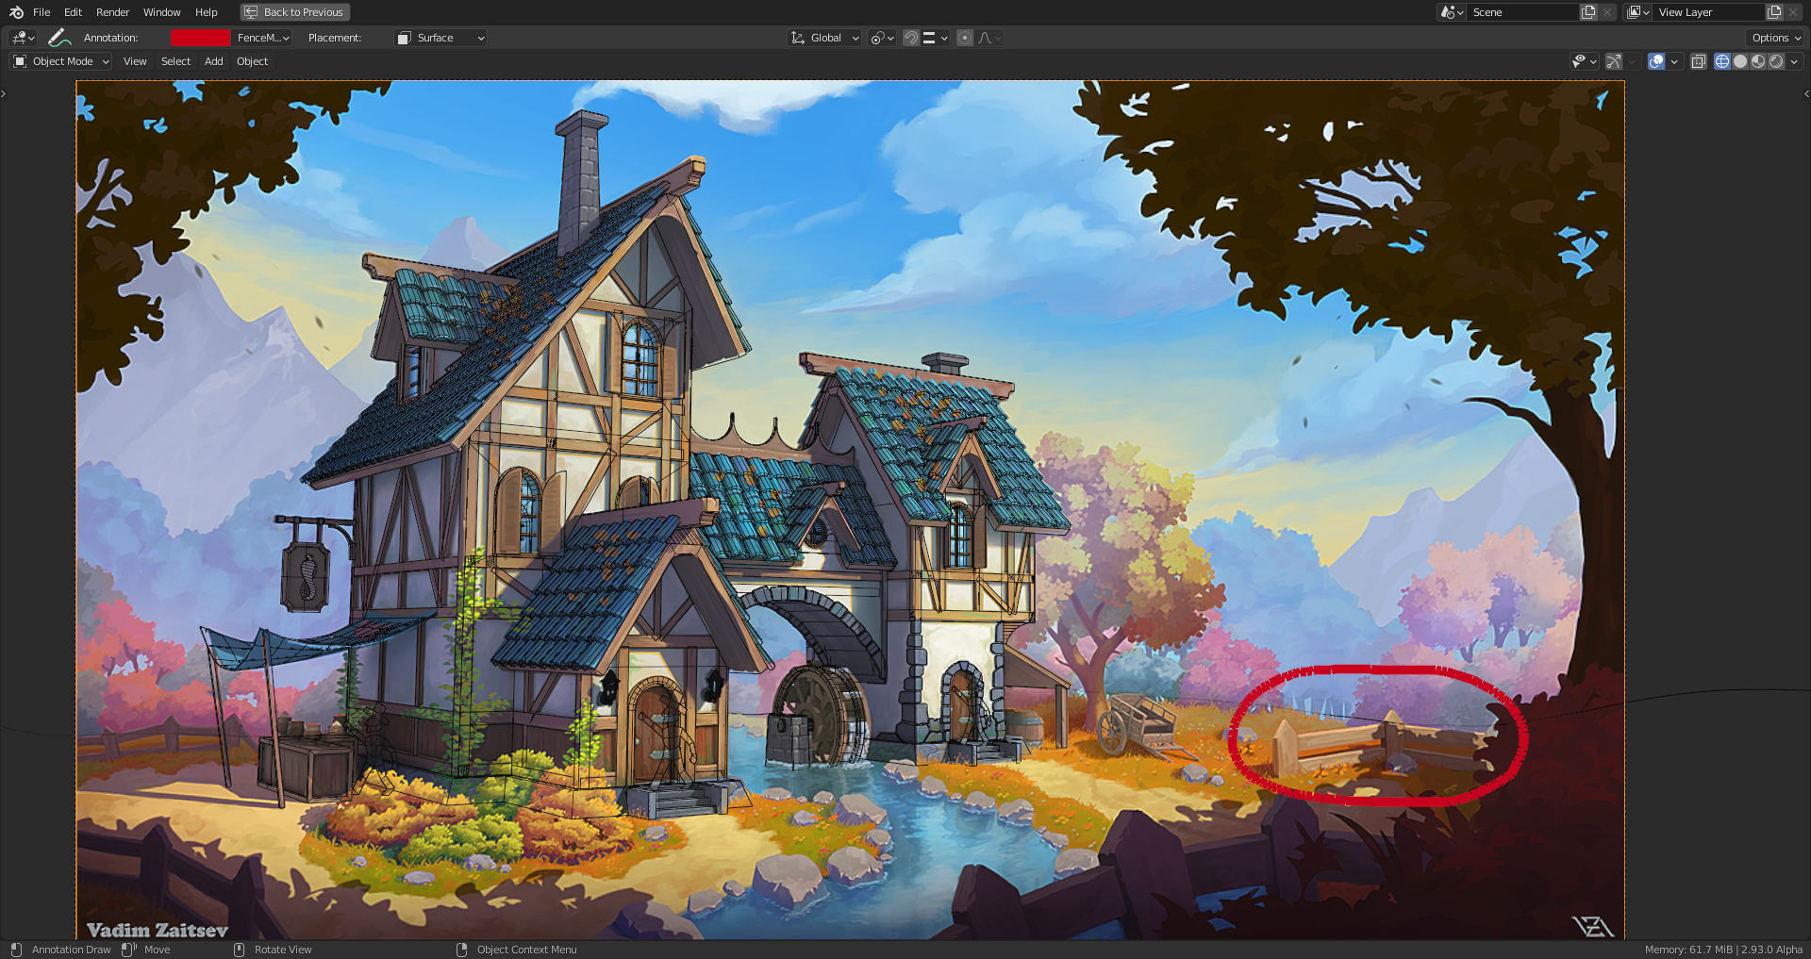Open the red annotation color swatch
The height and width of the screenshot is (959, 1811).
(x=200, y=38)
